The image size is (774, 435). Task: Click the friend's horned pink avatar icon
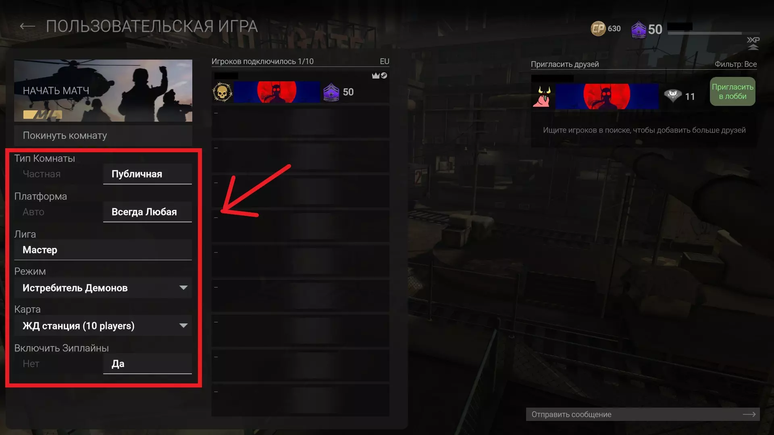coord(542,96)
